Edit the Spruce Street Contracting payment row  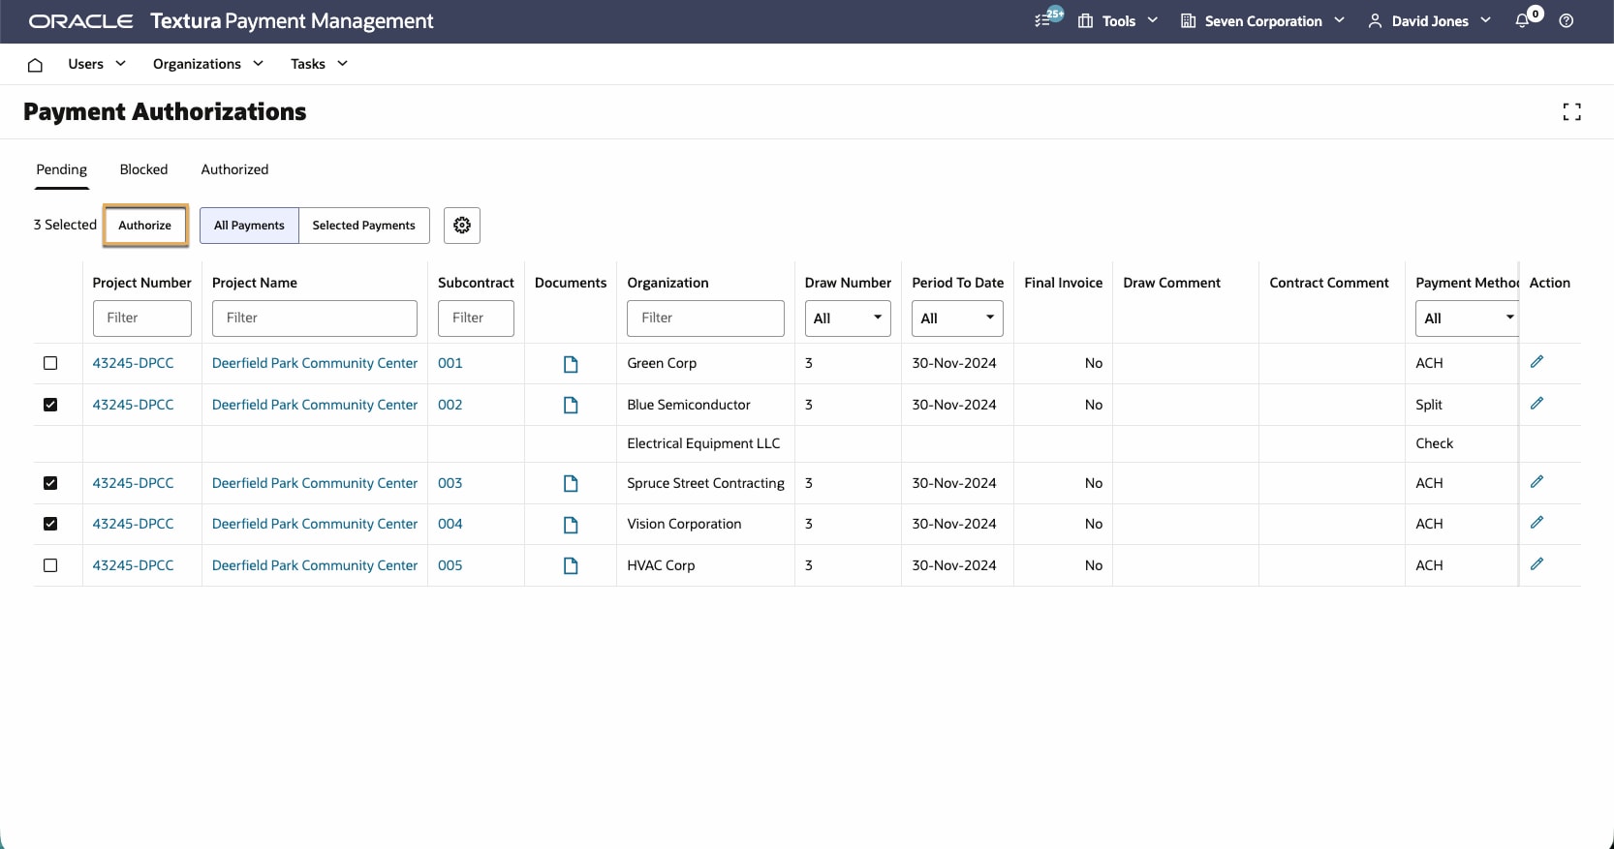pos(1536,482)
